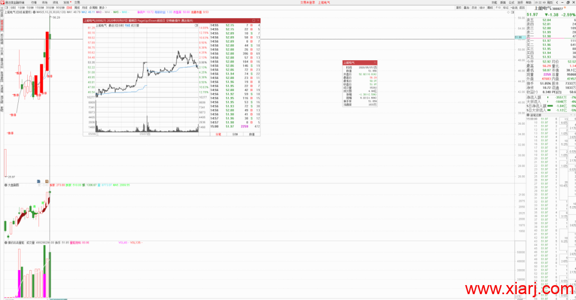Viewport: 576px width, 300px height.
Task: Select the 周线 weekly period
Action: (77, 7)
